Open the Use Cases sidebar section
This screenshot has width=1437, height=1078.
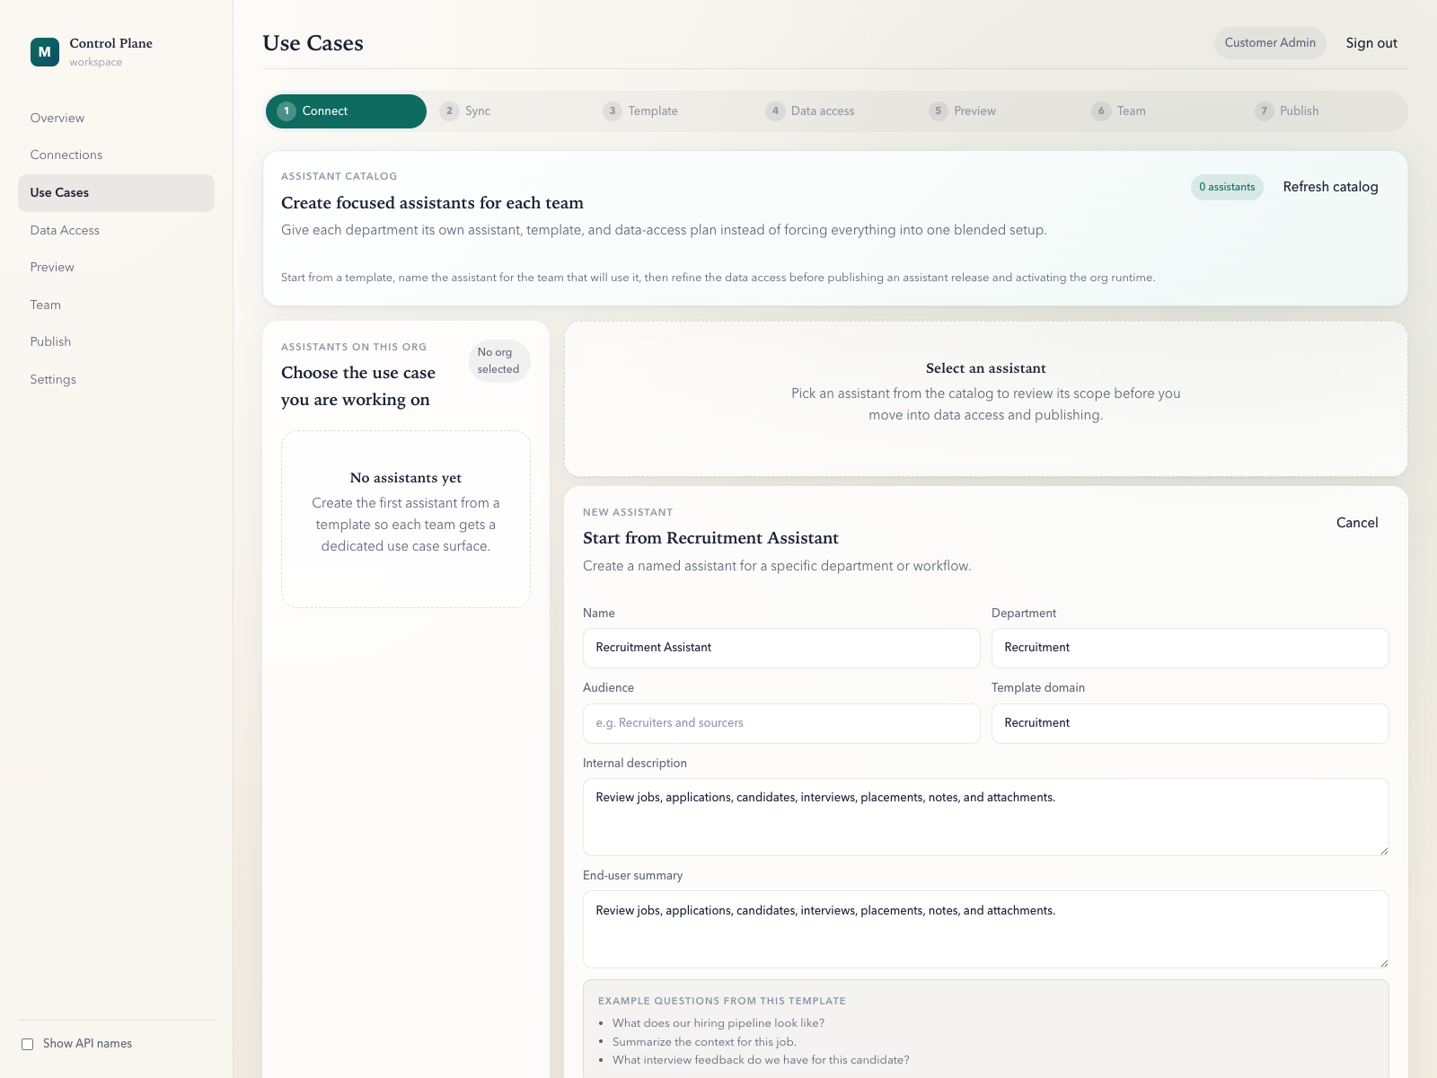(x=59, y=192)
